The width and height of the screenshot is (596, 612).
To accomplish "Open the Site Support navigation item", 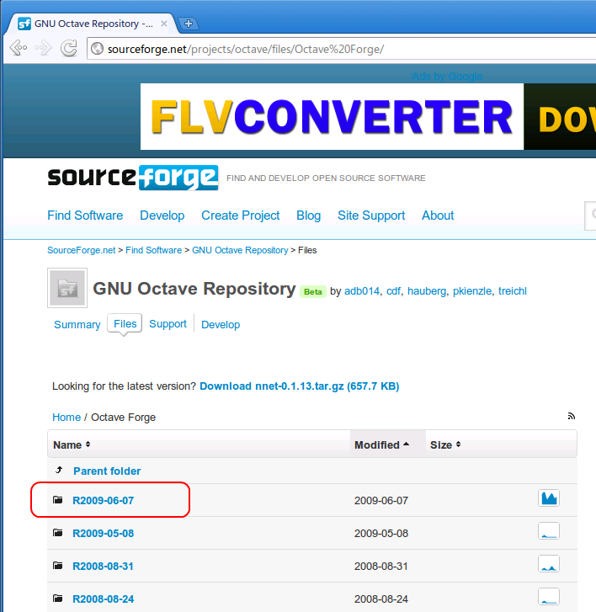I will pyautogui.click(x=371, y=216).
